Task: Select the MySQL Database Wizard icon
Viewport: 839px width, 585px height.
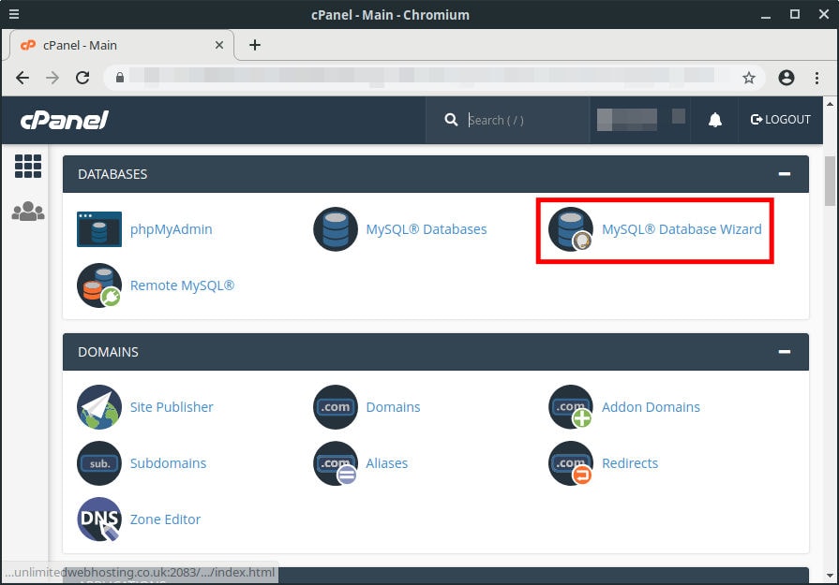Action: coord(570,229)
